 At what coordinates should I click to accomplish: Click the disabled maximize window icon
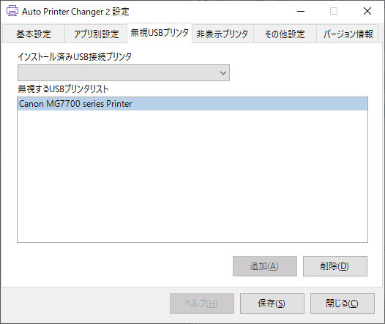(x=334, y=11)
